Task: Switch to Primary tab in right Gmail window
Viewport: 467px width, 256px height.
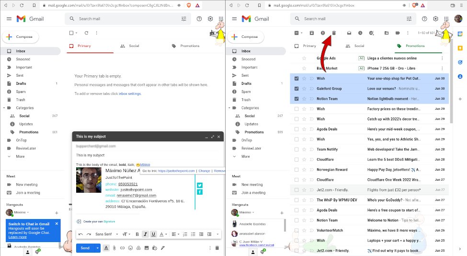Action: (306, 46)
